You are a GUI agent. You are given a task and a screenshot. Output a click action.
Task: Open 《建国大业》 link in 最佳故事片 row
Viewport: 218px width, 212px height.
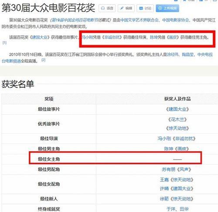coord(177,109)
